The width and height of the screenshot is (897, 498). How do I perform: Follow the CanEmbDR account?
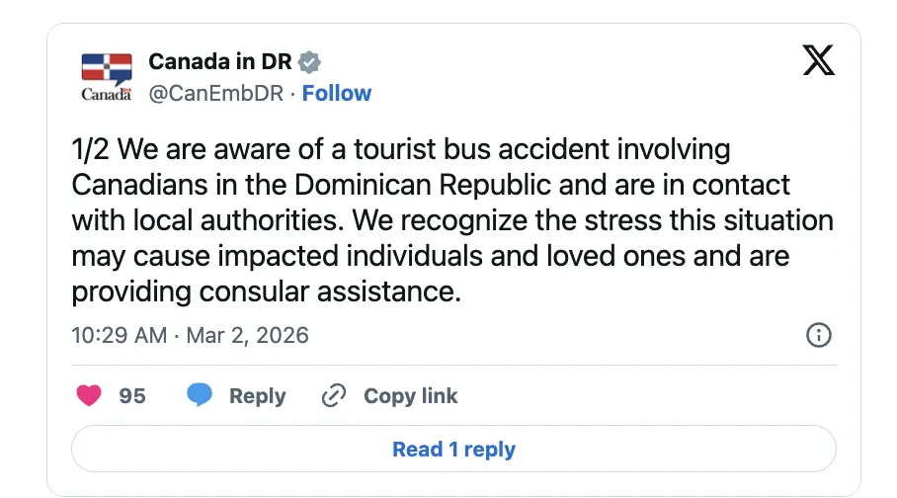(x=337, y=93)
